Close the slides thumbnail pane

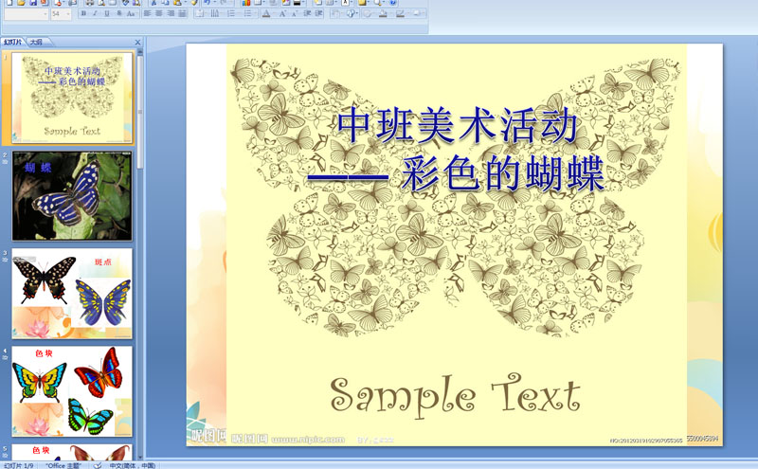click(137, 43)
